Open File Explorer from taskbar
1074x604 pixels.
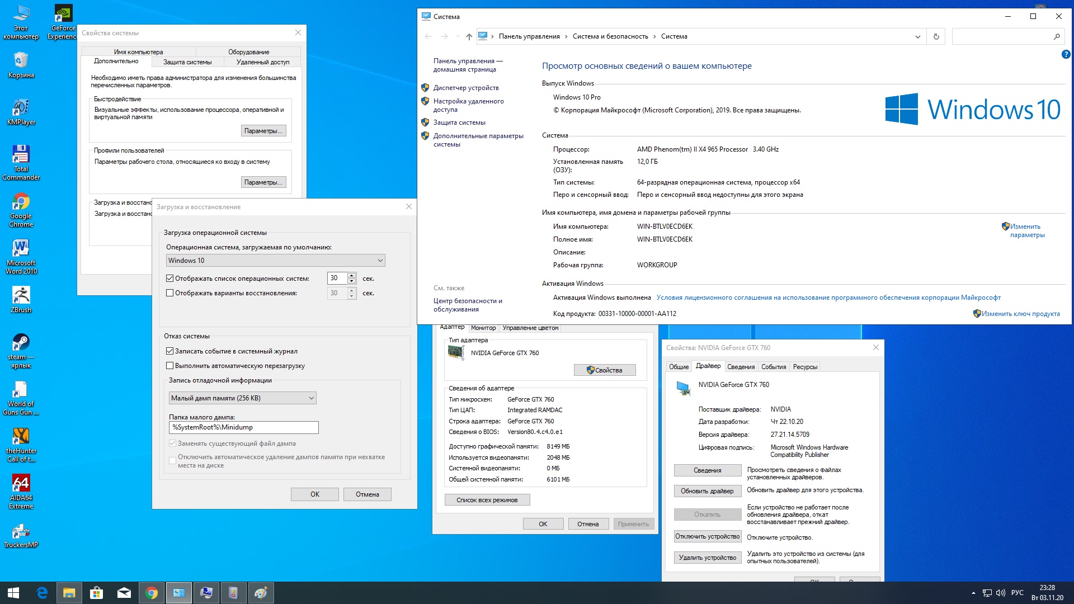(x=69, y=593)
